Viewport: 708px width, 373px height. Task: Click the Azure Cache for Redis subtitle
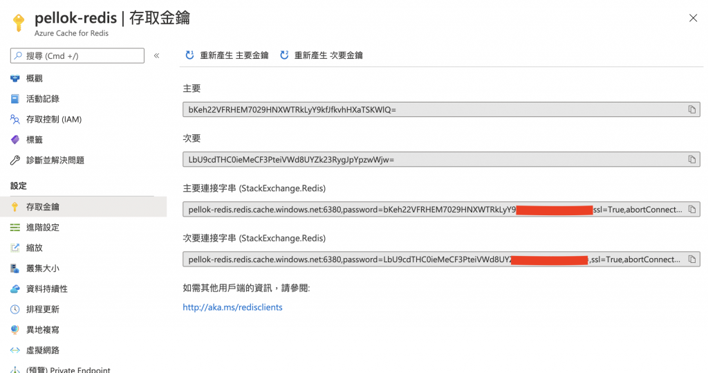coord(71,33)
